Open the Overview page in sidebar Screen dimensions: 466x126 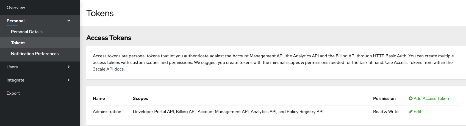16,8
